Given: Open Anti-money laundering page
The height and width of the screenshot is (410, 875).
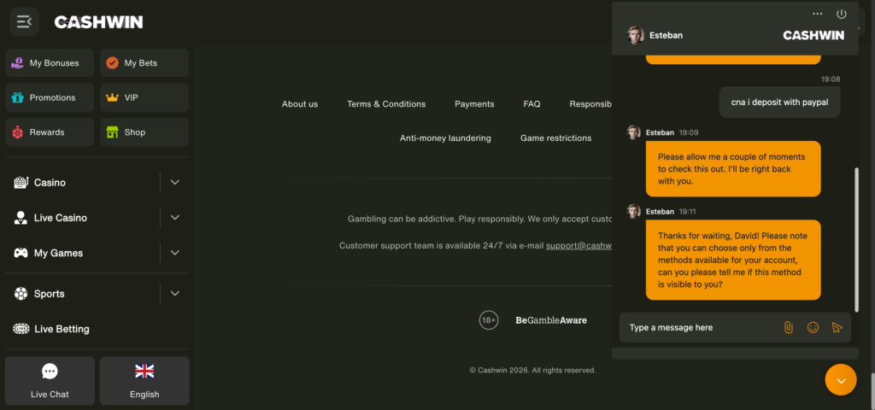Looking at the screenshot, I should [x=445, y=138].
